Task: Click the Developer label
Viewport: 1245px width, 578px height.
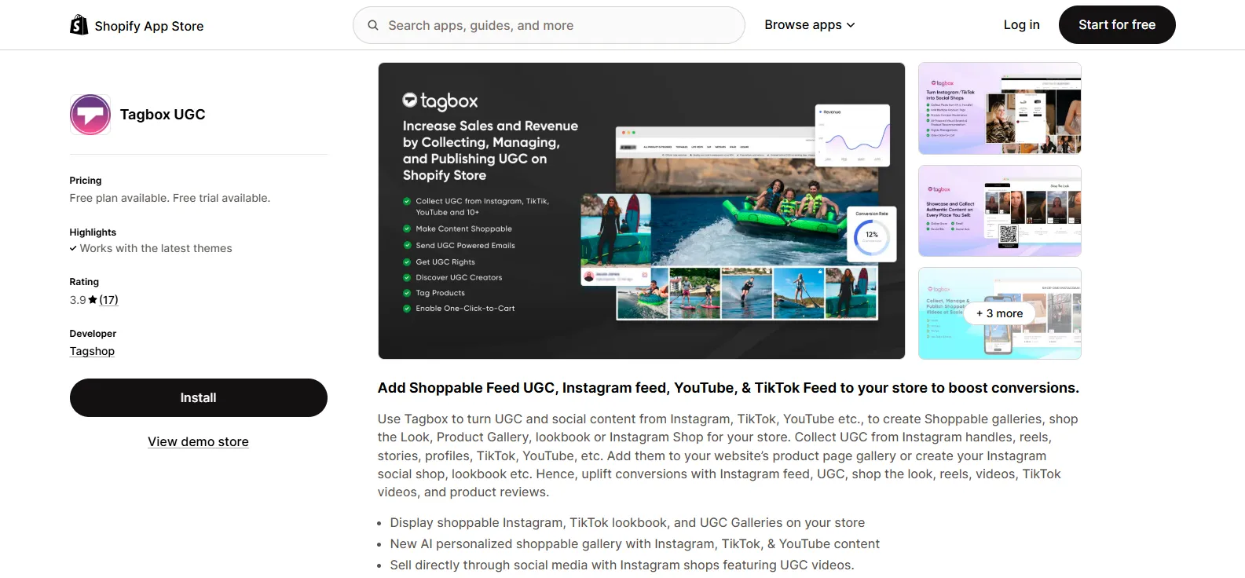Action: tap(93, 334)
